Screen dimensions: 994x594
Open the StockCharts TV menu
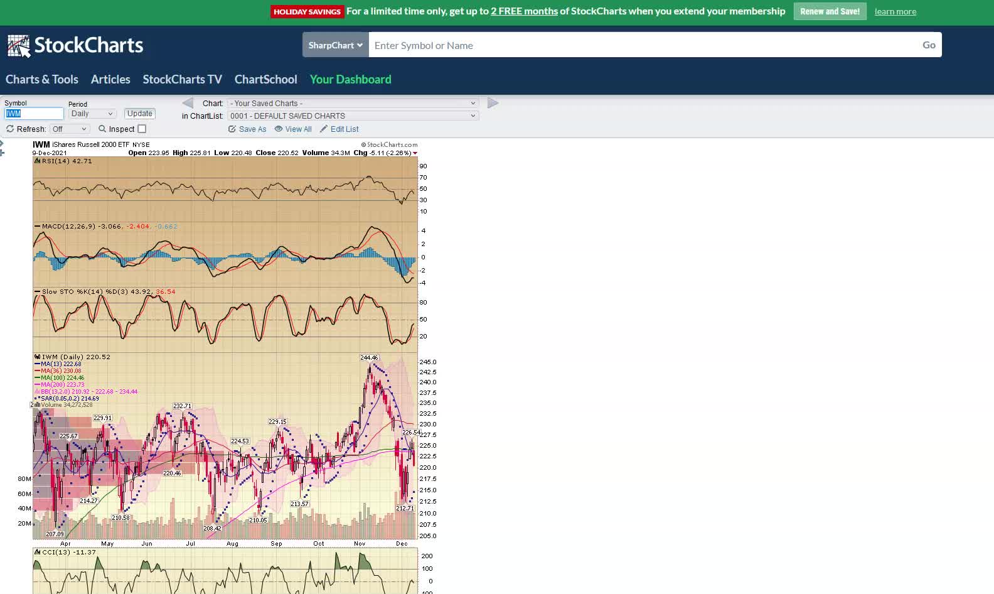182,79
